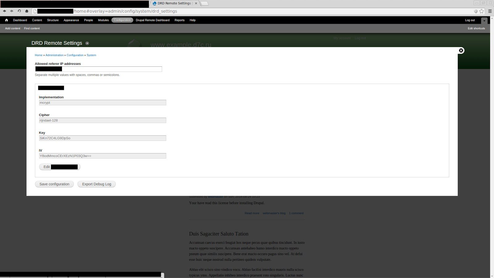The width and height of the screenshot is (494, 278).
Task: Click the contextual help icon beside DRD Remote Settings
Action: [87, 43]
